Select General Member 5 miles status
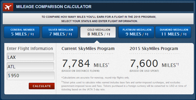Image resolution: width=196 pixels, height=100 pixels. pyautogui.click(x=22, y=32)
